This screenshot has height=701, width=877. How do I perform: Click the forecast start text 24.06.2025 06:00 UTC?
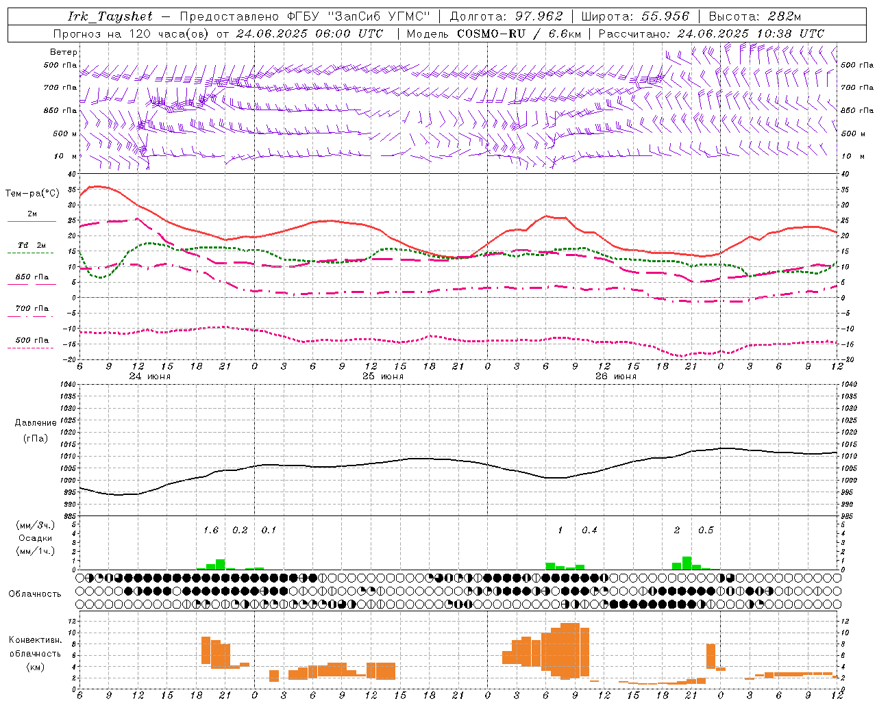click(310, 33)
